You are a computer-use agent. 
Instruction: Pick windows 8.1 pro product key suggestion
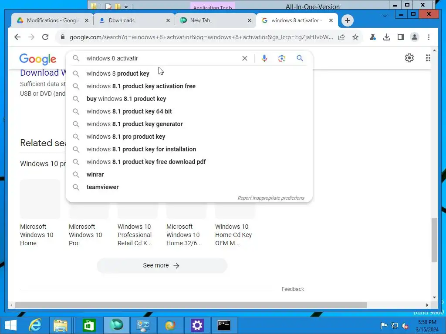[189, 137]
